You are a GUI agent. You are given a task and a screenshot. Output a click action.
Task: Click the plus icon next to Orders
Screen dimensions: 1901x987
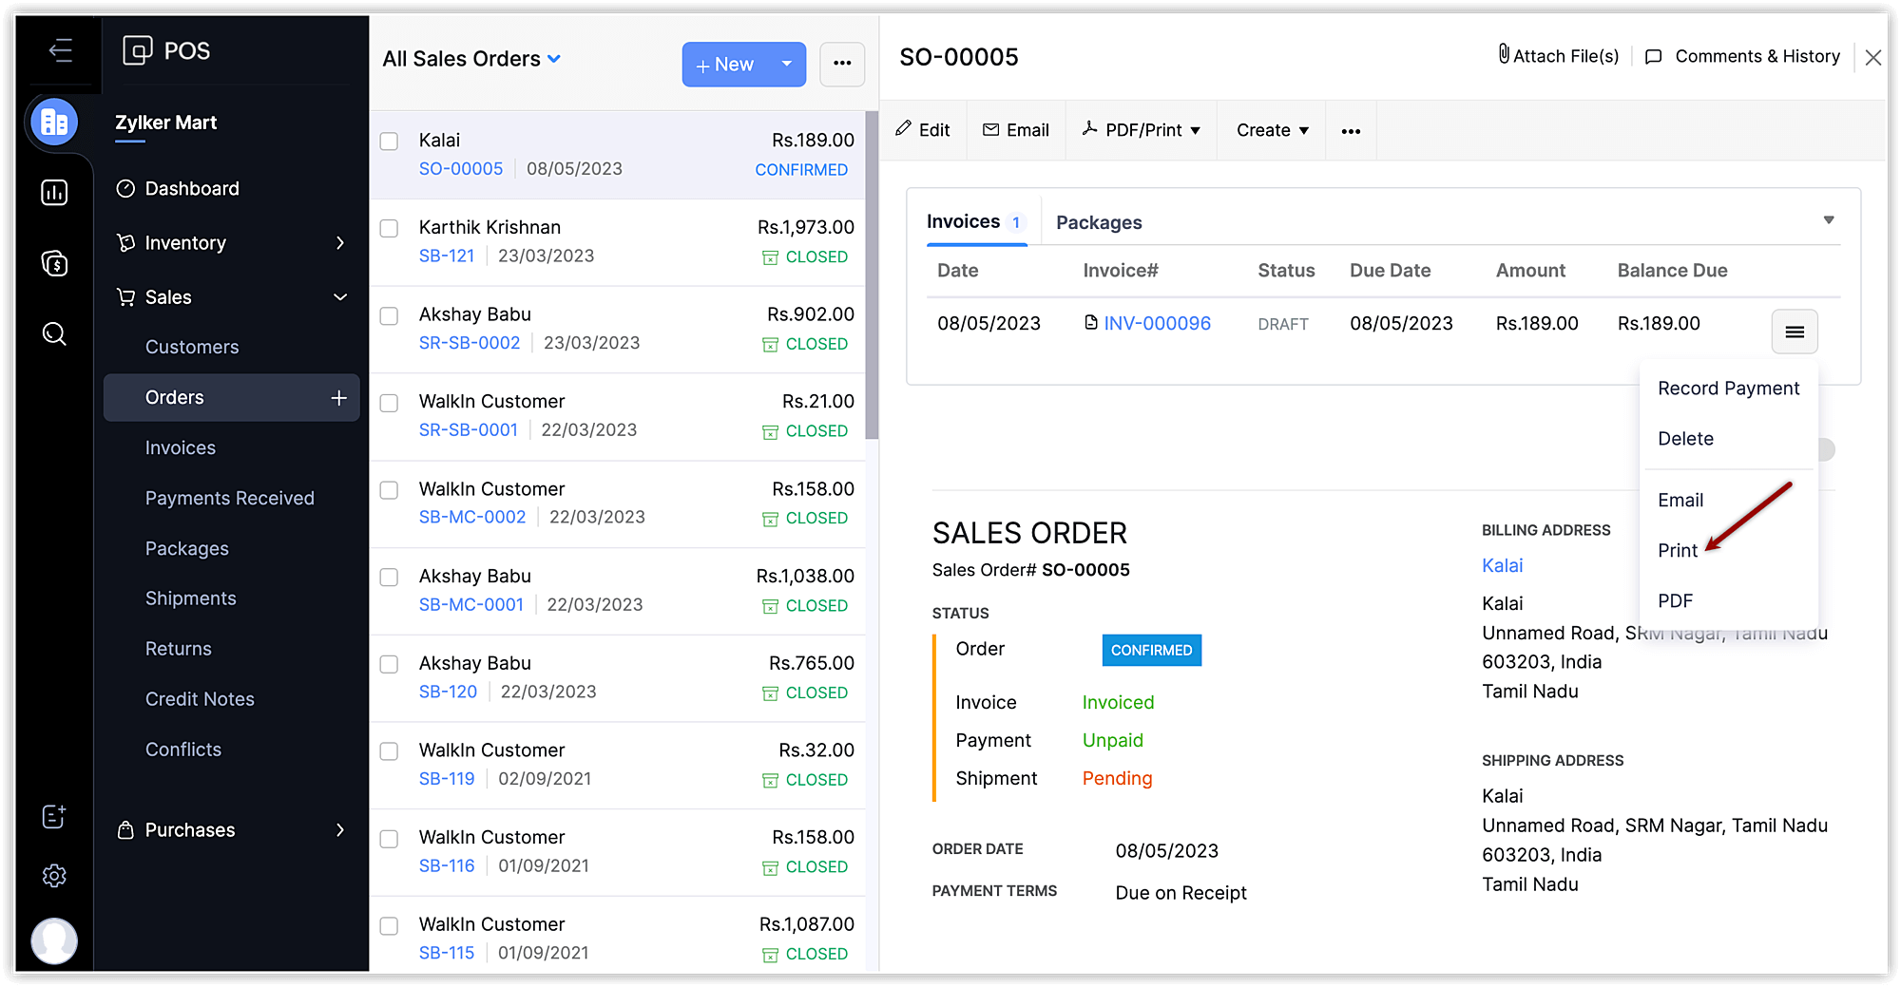point(338,398)
